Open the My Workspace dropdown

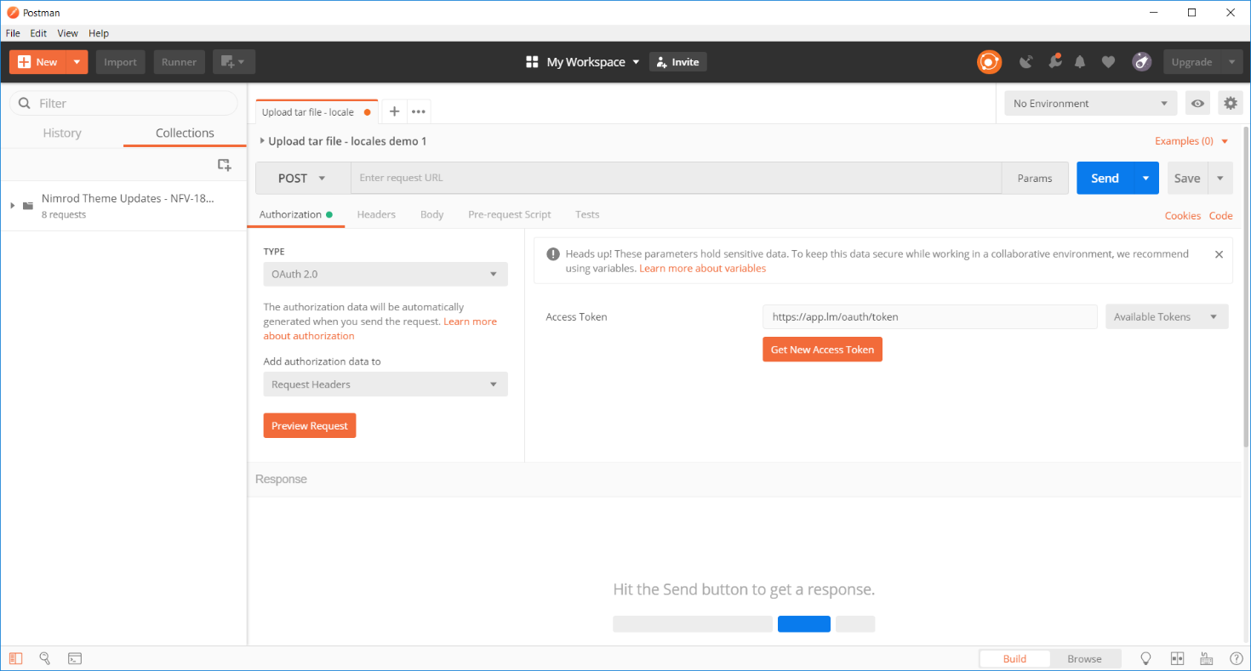[592, 62]
